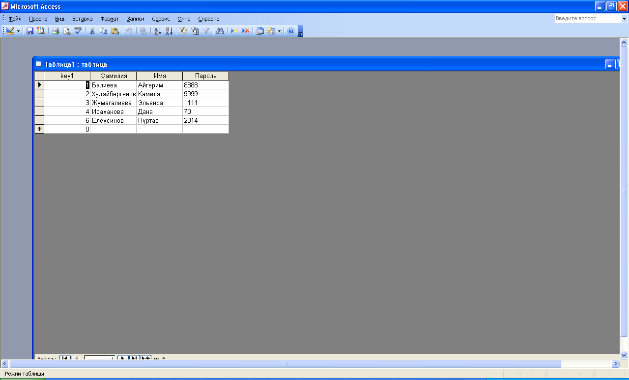Click the horizontal scrollbar left arrow
This screenshot has width=629, height=380.
[x=5, y=364]
